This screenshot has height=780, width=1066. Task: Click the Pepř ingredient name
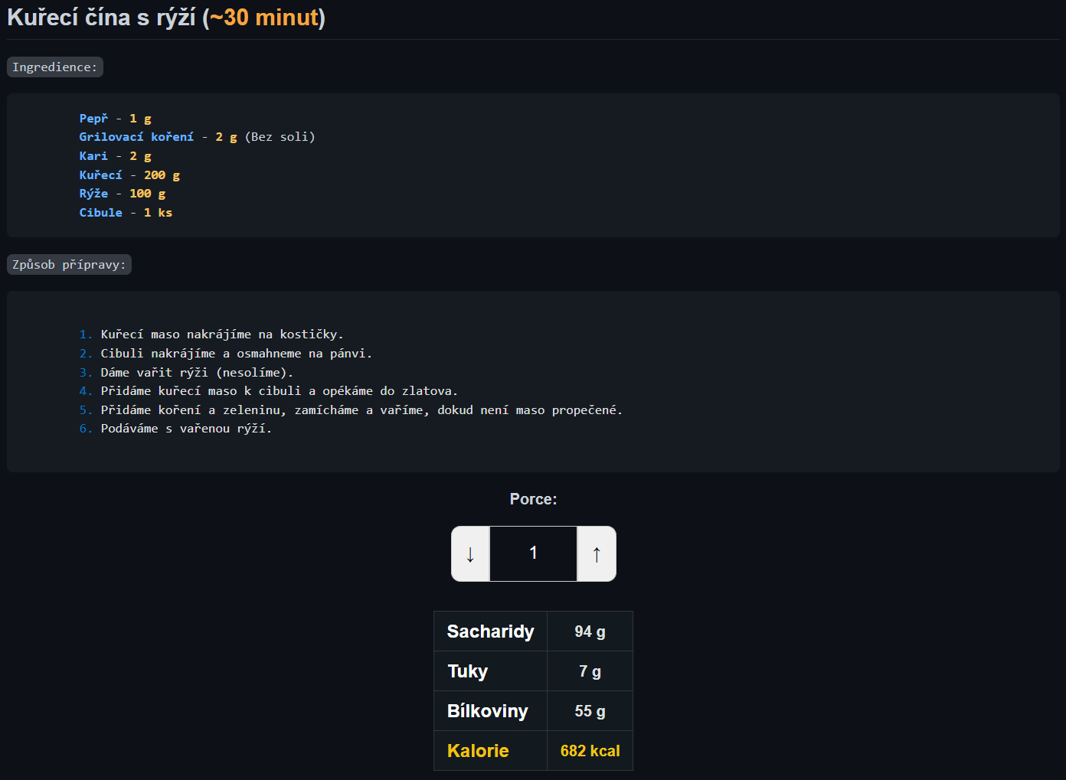click(93, 119)
